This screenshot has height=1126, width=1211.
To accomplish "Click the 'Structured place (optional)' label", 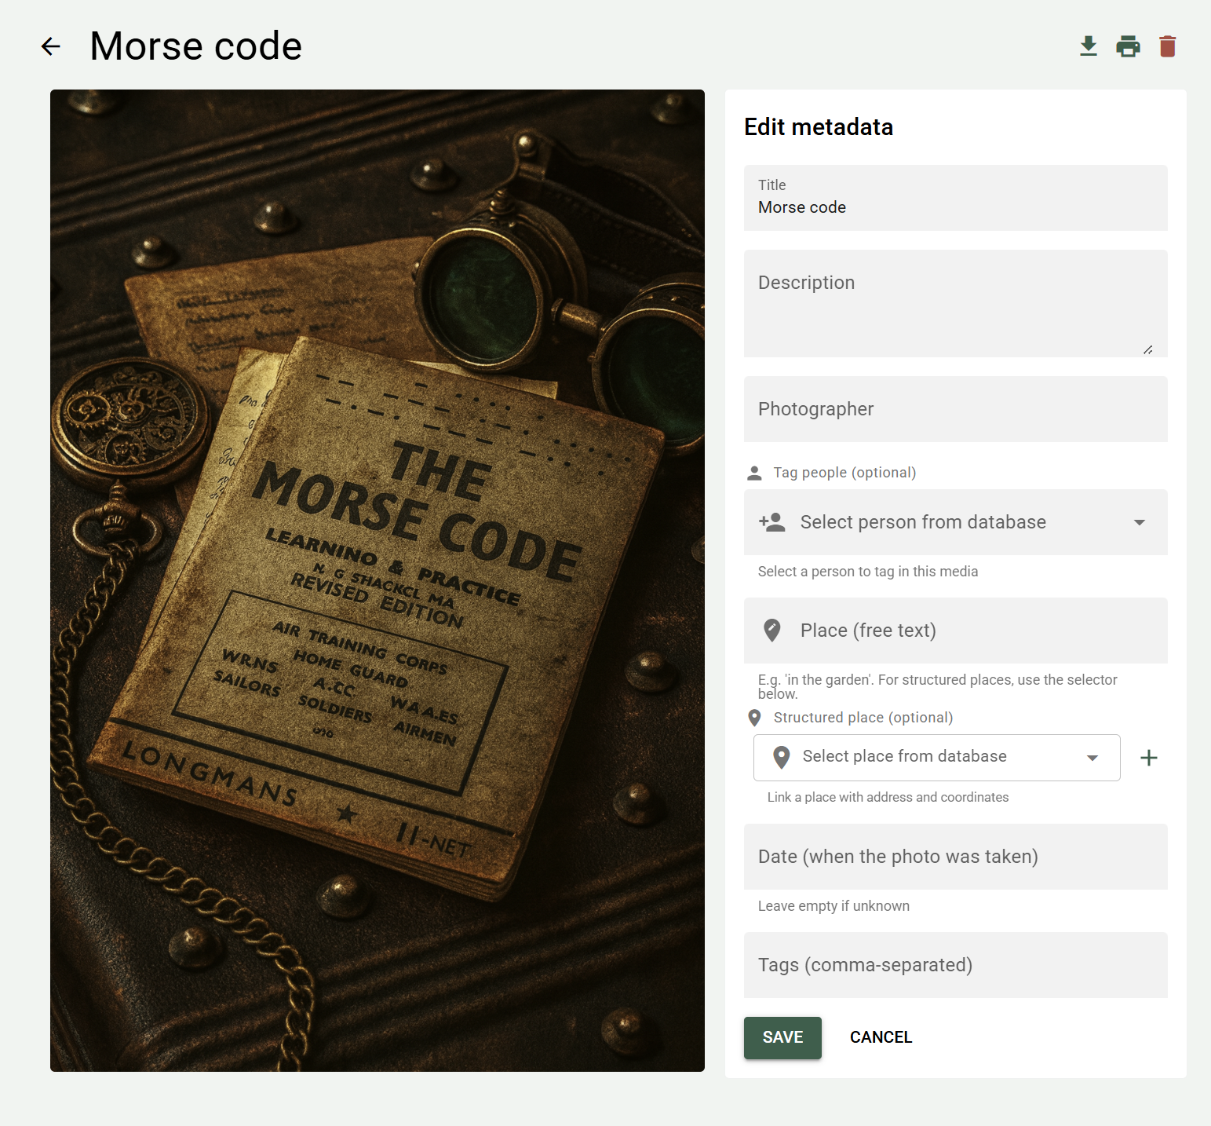I will click(863, 718).
